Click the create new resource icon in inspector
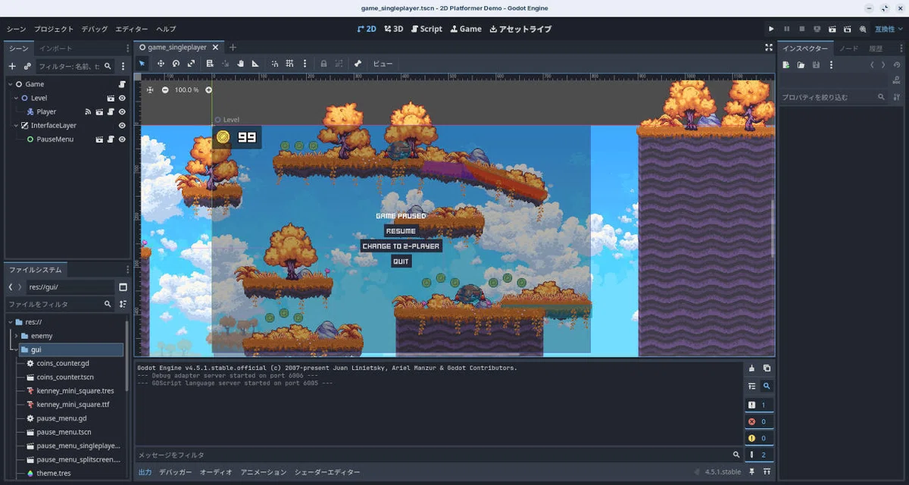The image size is (909, 485). [x=787, y=65]
